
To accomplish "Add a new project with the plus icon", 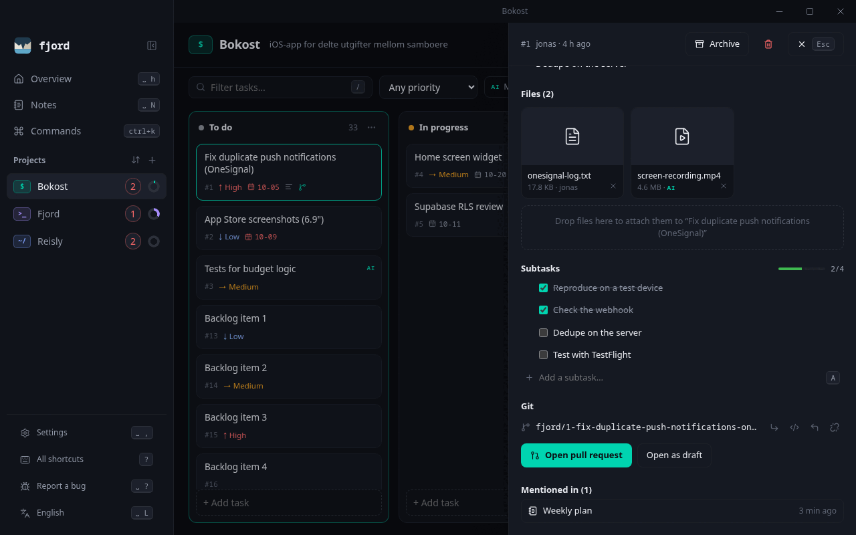I will coord(152,160).
